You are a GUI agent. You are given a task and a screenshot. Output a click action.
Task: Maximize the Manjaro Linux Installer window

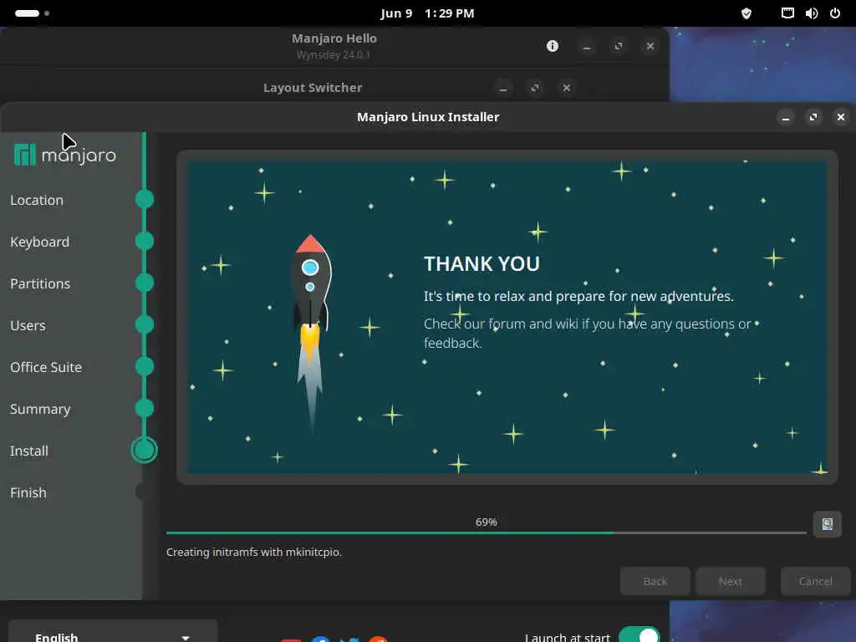(813, 117)
